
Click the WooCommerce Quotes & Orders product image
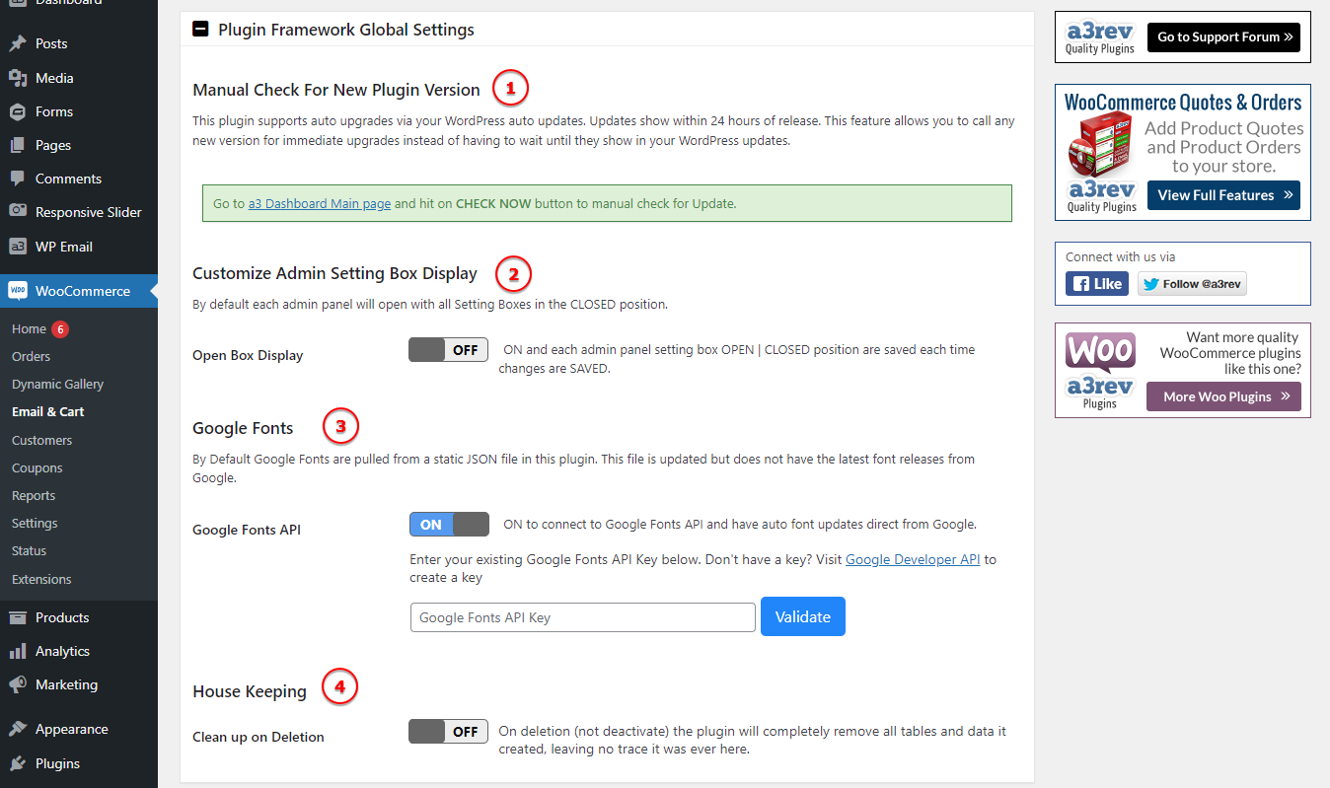[1098, 146]
